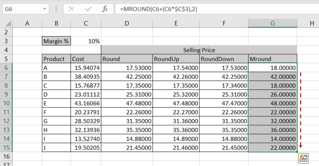Select row 4 header

click(x=6, y=50)
